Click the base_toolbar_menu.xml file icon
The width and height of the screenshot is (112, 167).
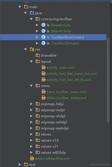tap(43, 92)
